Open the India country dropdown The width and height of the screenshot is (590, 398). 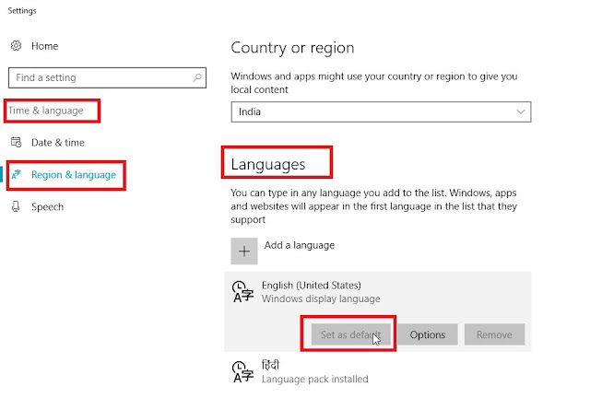click(381, 111)
